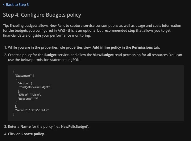Viewport: 191px width, 141px height.
Task: Click the bold 'Budget' service name
Action: pos(50,55)
